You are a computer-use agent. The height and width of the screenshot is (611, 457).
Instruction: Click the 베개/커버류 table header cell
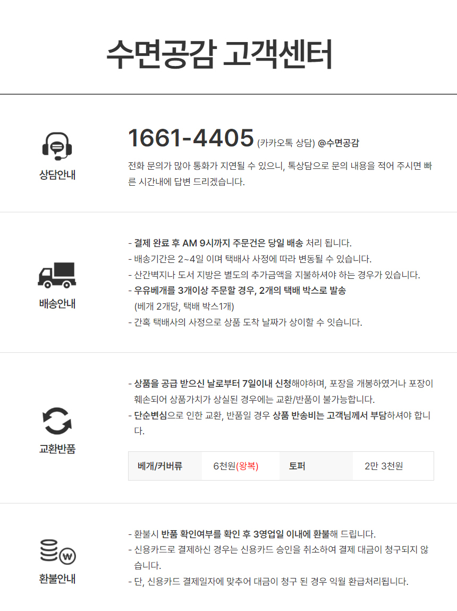[x=160, y=466]
